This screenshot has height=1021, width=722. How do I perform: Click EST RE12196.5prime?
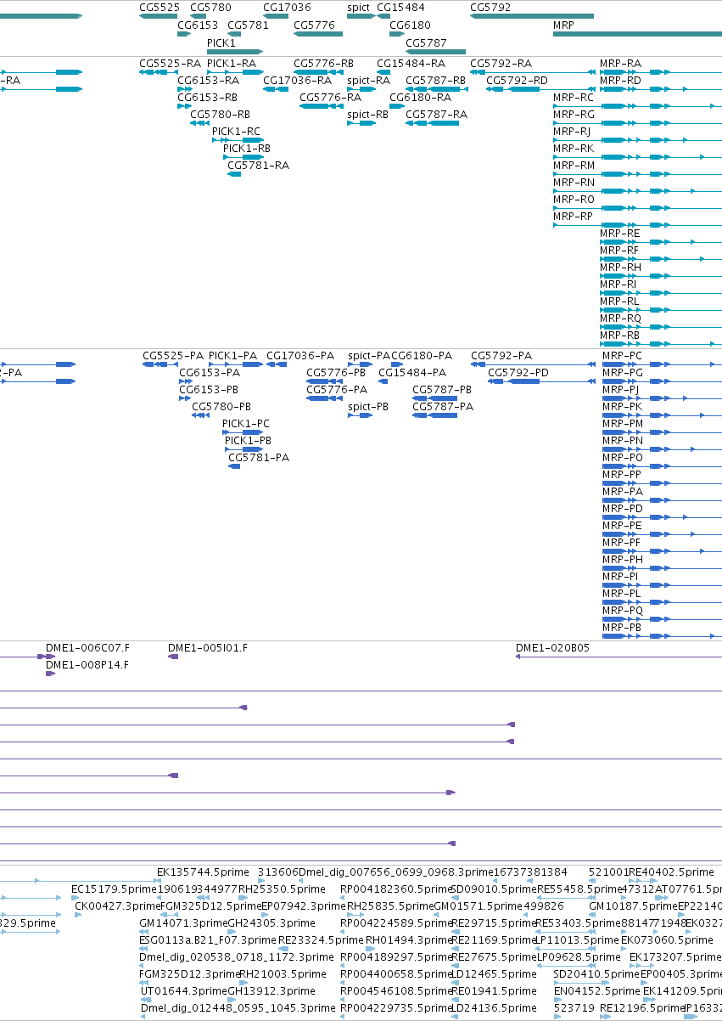[642, 1008]
